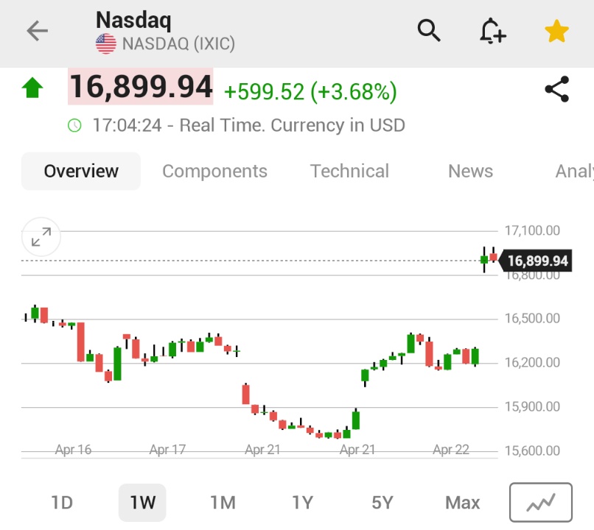Share the Nasdaq quote
The height and width of the screenshot is (530, 594).
(x=557, y=89)
